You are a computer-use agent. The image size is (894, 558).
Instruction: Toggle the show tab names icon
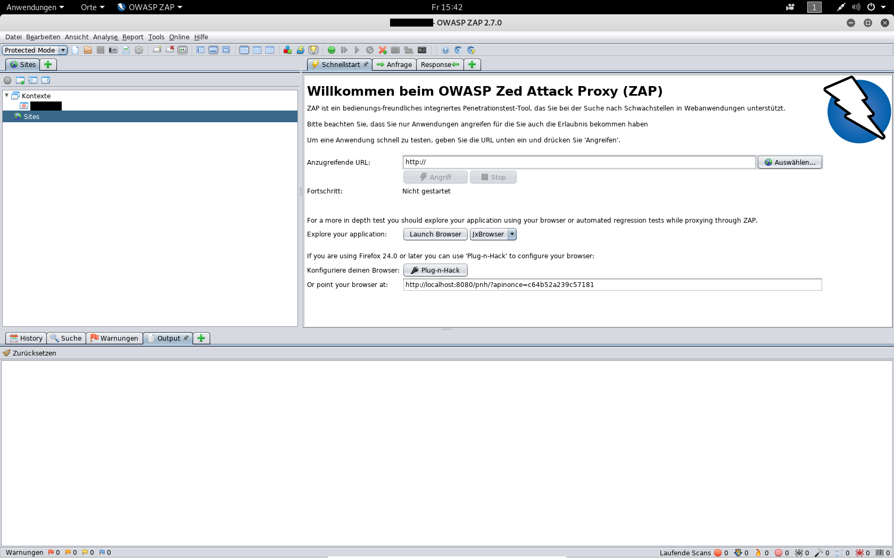pos(183,50)
